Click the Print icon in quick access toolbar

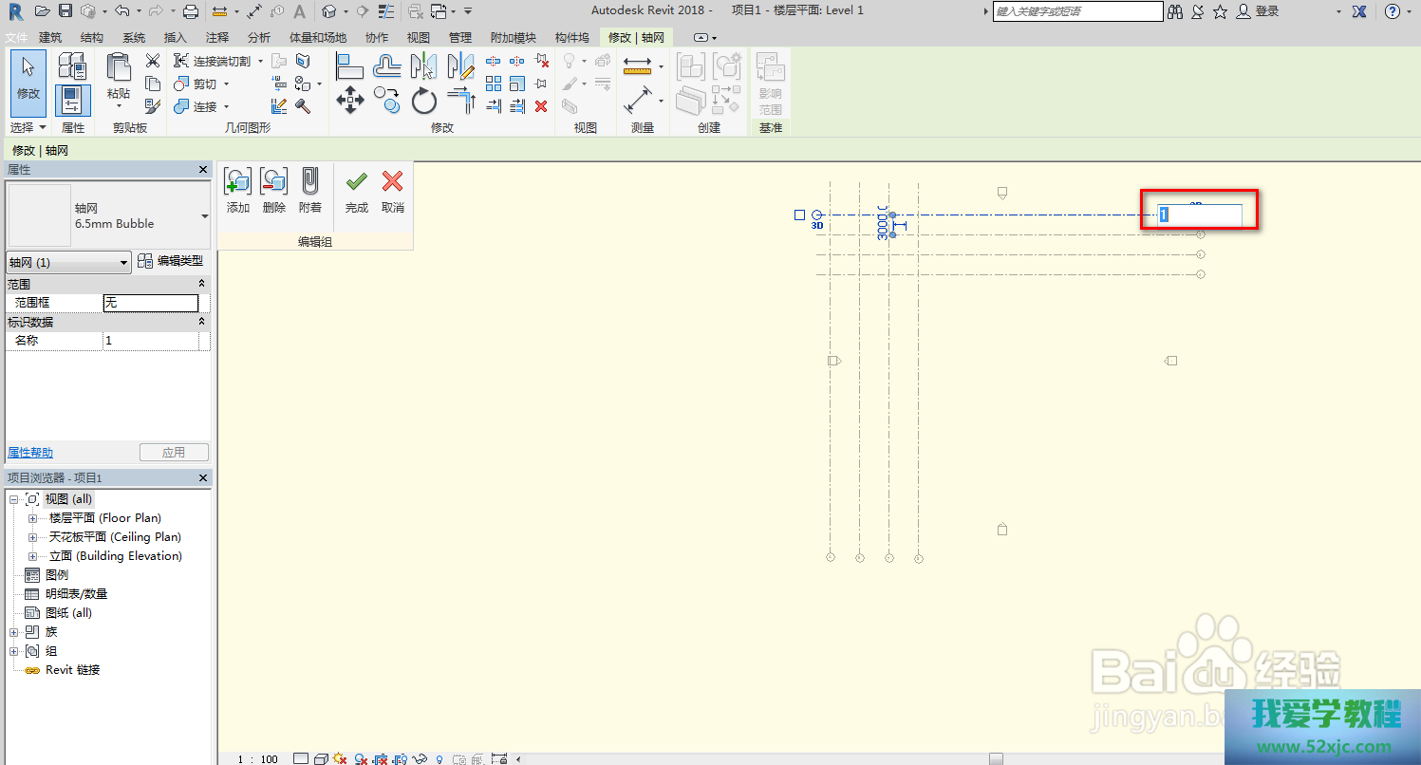(191, 11)
